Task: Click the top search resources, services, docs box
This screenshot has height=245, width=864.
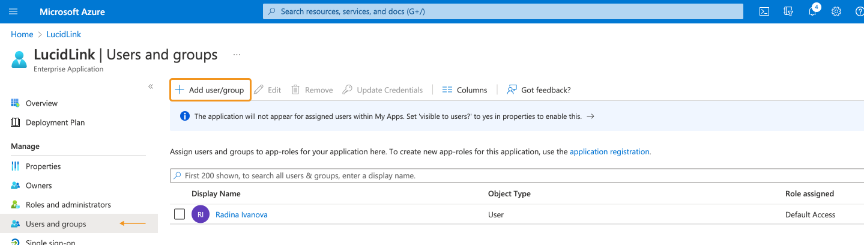Action: (x=503, y=11)
